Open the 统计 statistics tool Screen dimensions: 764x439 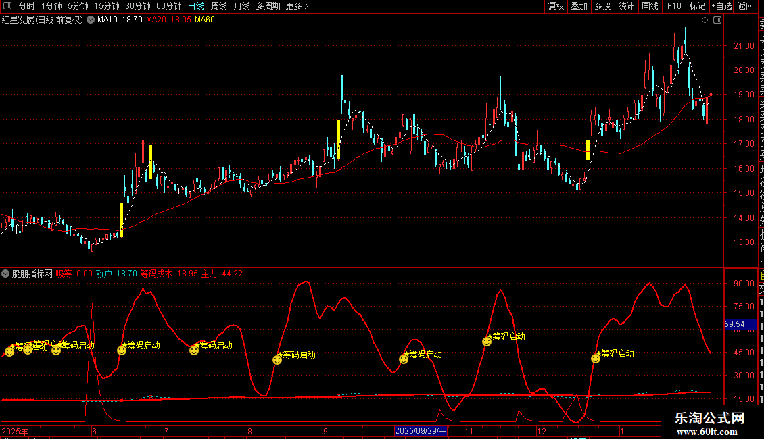click(x=626, y=6)
